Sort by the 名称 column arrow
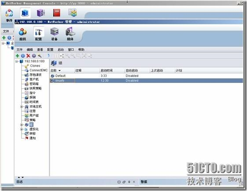Image resolution: width=247 pixels, height=191 pixels. [59, 71]
